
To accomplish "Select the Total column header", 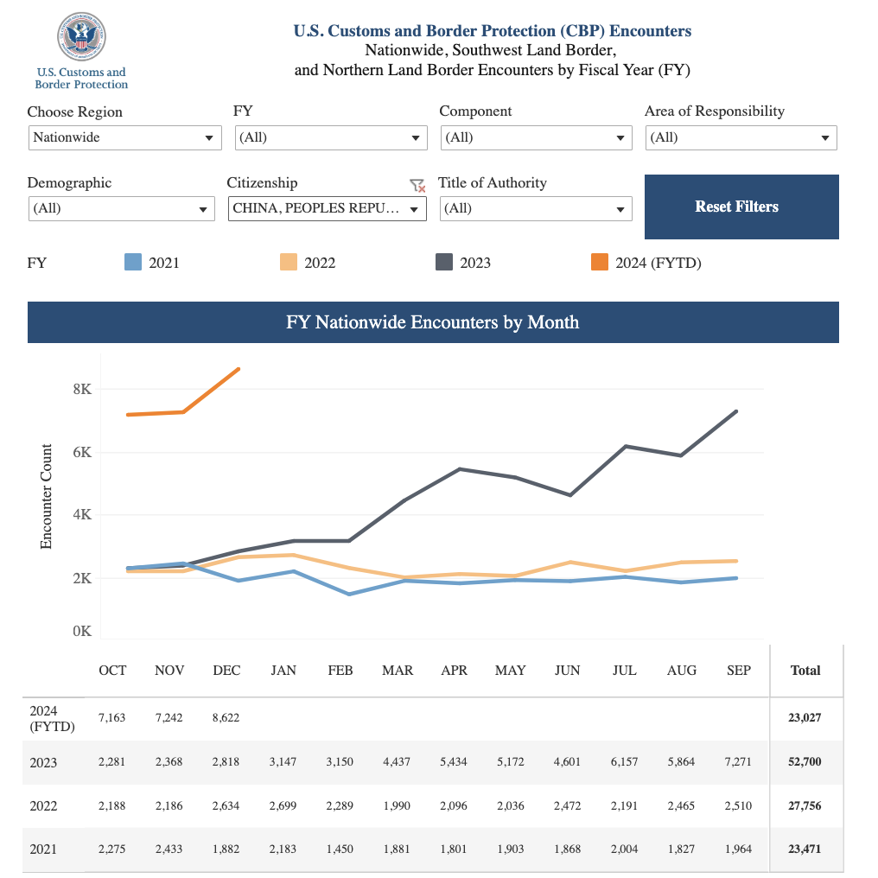I will click(805, 671).
